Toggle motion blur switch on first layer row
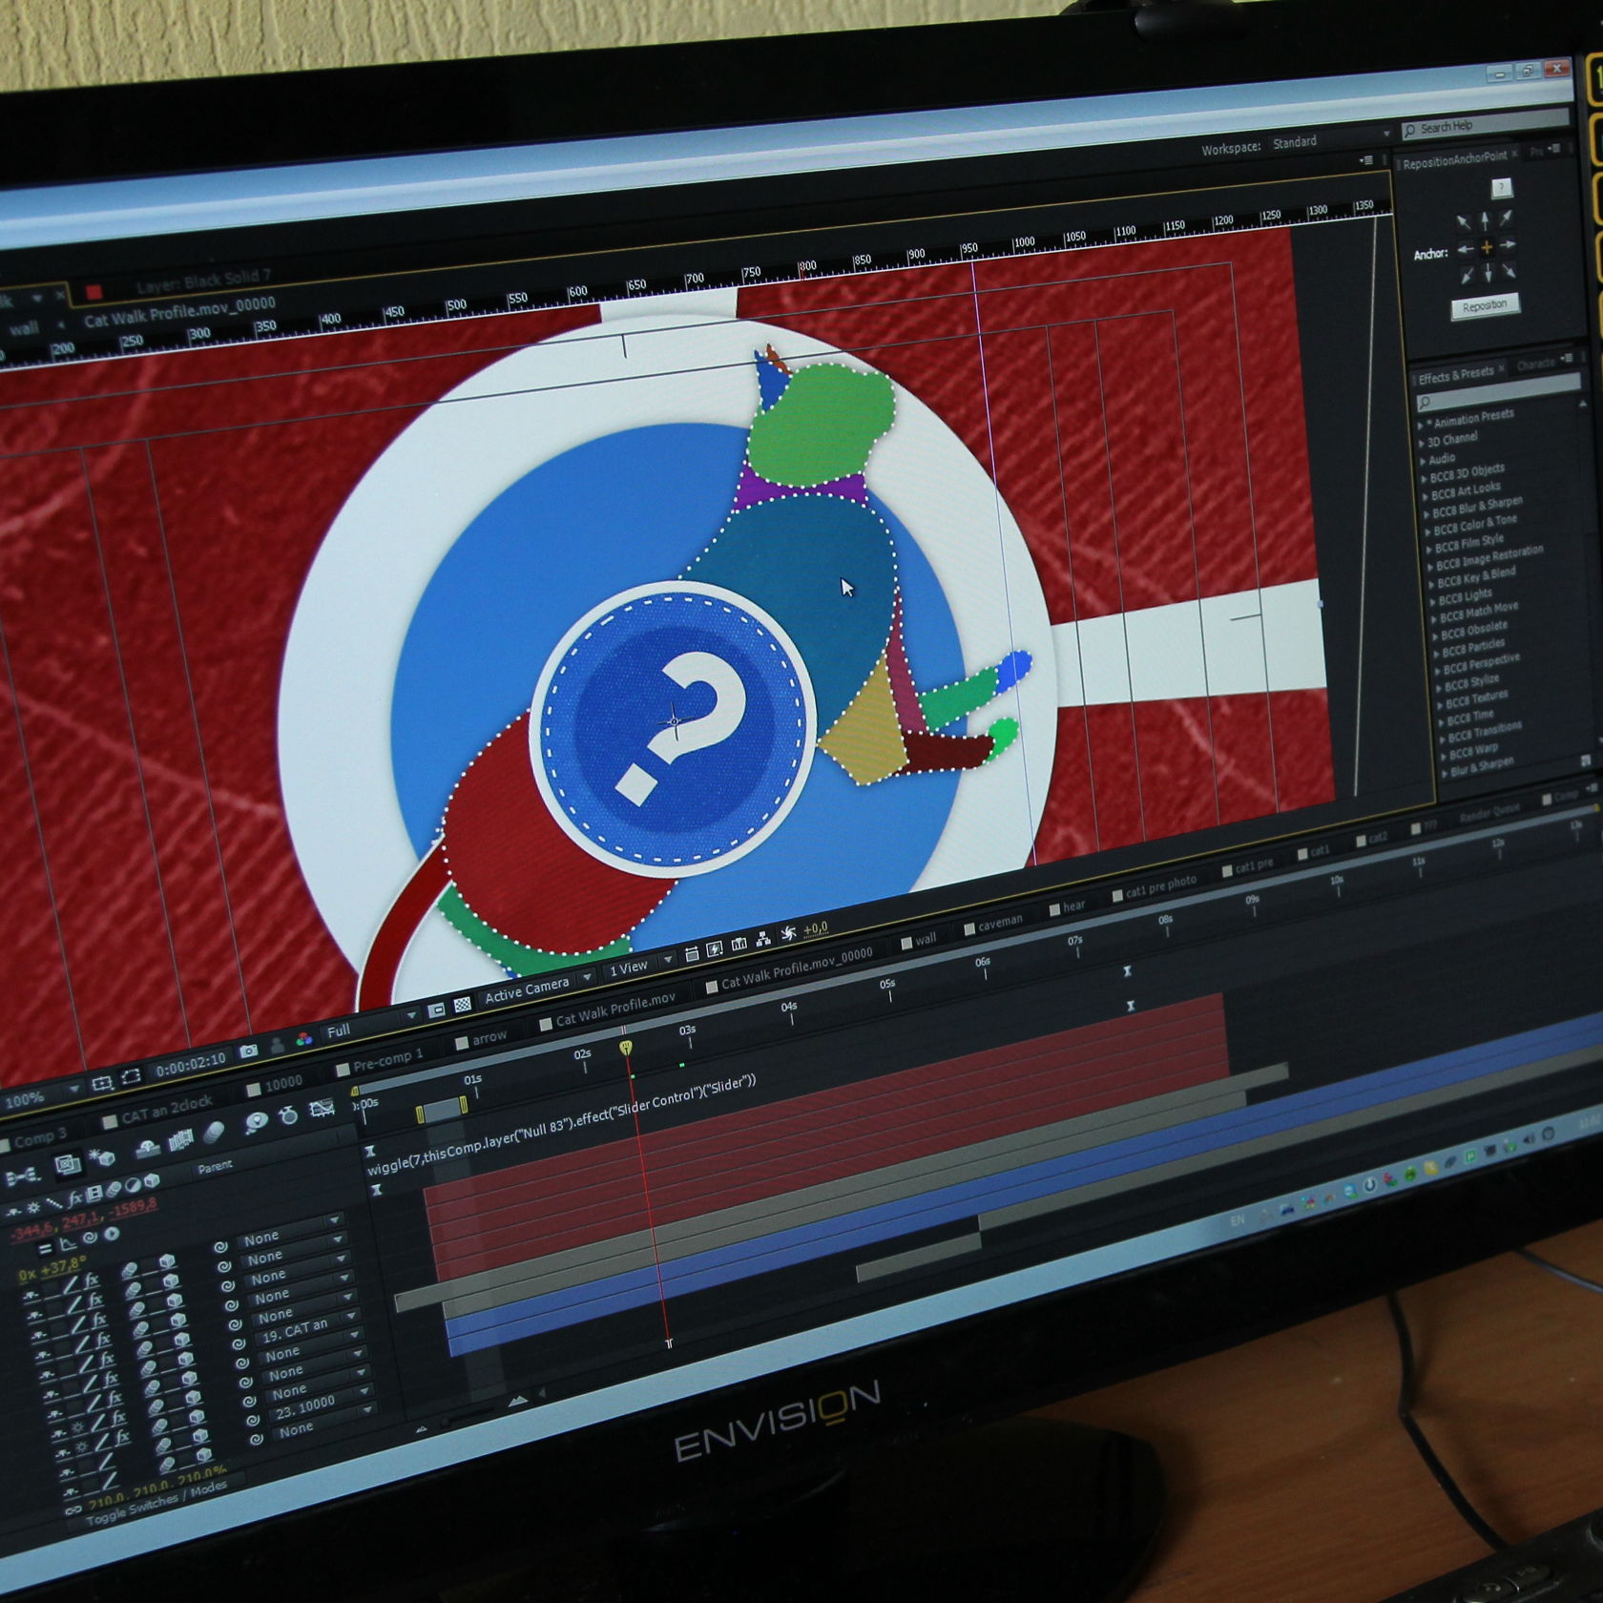1603x1603 pixels. point(130,1271)
